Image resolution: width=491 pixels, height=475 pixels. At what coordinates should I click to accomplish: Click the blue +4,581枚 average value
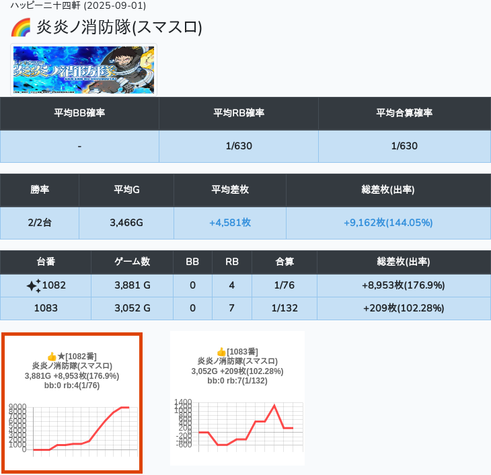[x=230, y=223]
